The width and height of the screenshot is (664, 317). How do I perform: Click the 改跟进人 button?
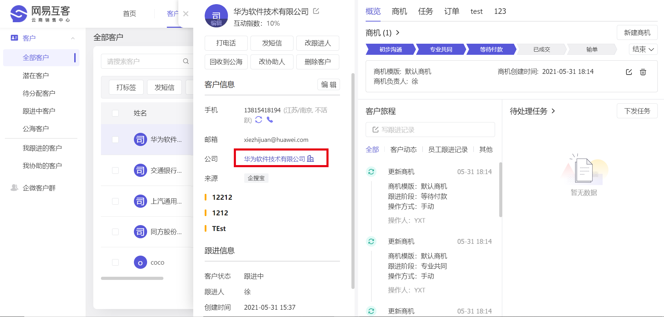318,43
